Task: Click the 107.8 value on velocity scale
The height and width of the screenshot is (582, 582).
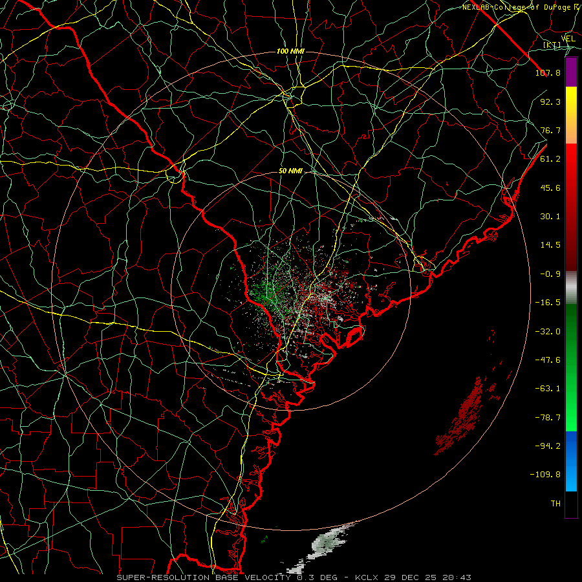Action: pyautogui.click(x=548, y=72)
